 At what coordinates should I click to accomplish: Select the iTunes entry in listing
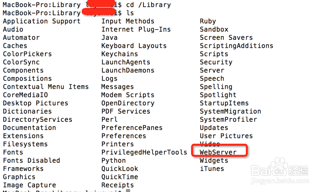pos(212,169)
